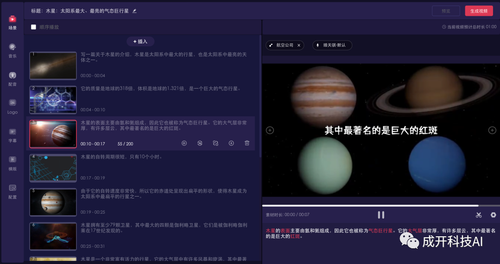Image resolution: width=500 pixels, height=264 pixels.
Task: Edit the title with pencil icon
Action: coord(135,11)
